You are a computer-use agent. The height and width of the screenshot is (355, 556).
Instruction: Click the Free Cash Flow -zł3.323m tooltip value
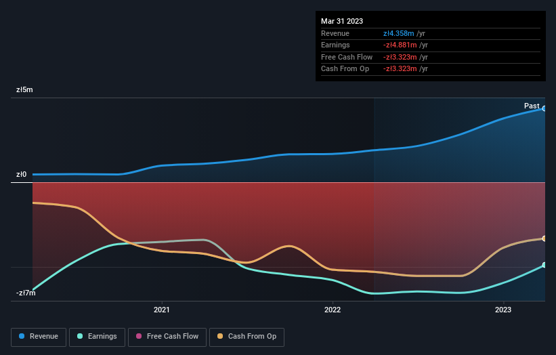[x=400, y=57]
